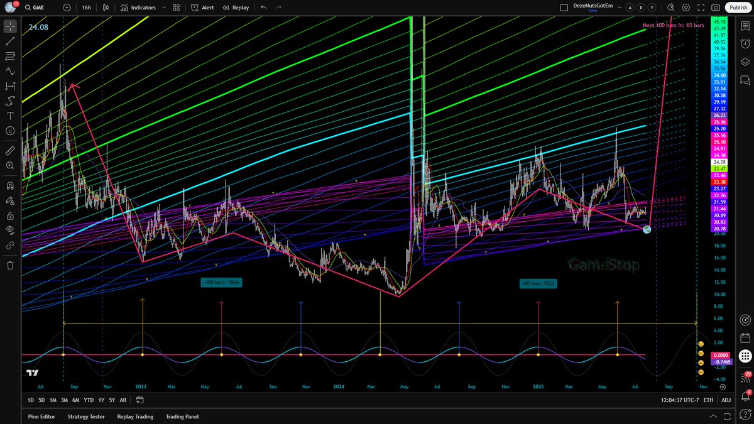Change the 16h interval setting

[87, 8]
